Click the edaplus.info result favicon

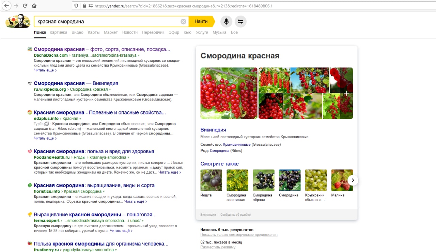pos(30,112)
